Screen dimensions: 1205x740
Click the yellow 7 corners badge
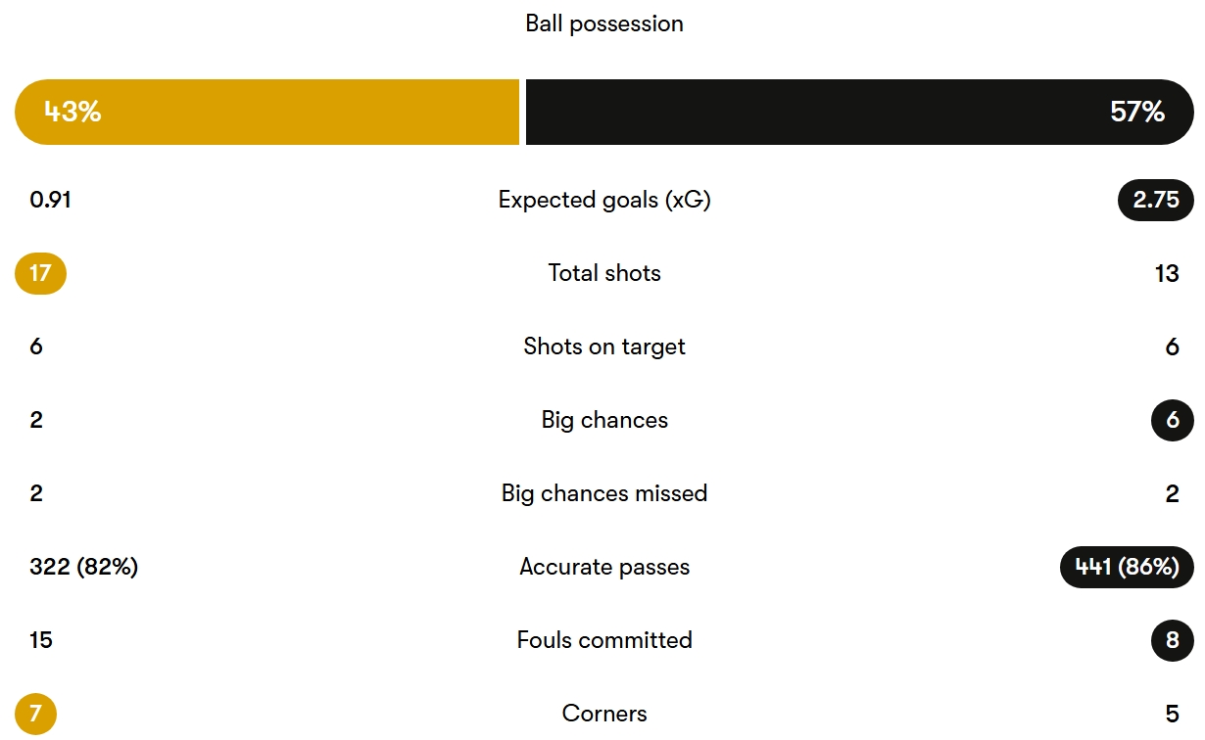[x=36, y=714]
